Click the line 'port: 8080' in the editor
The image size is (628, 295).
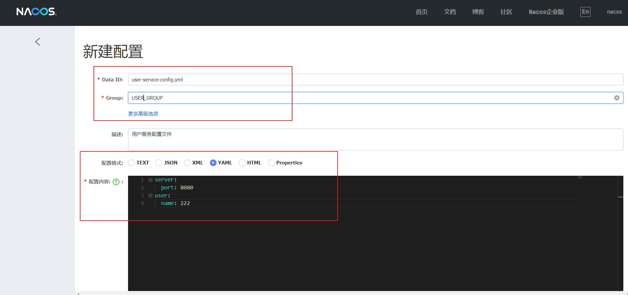pos(177,188)
